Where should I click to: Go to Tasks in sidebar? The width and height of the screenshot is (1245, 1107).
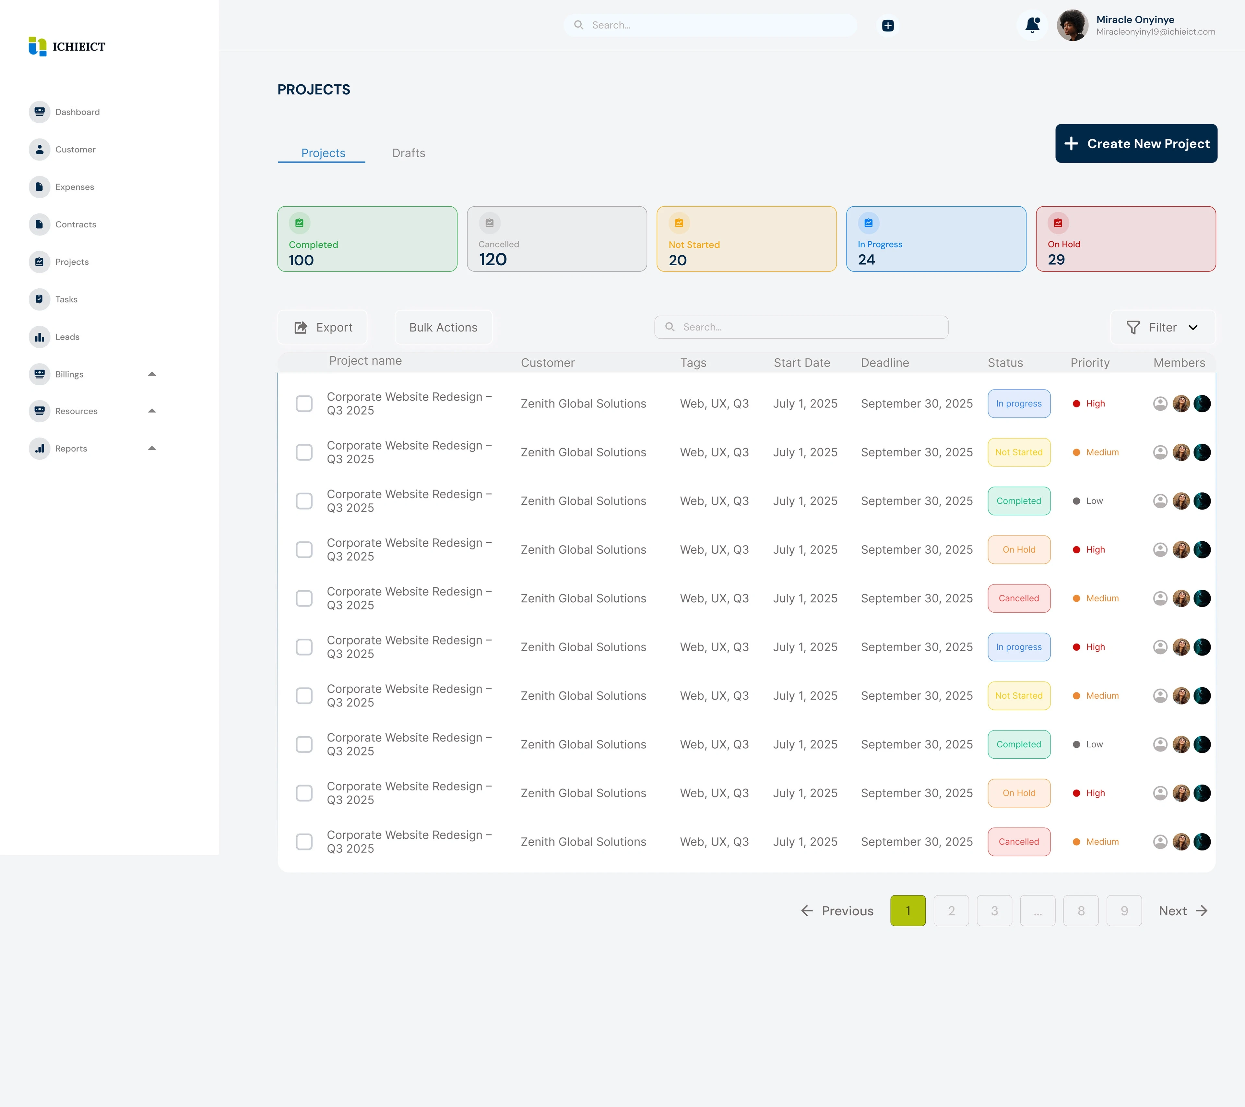40,299
